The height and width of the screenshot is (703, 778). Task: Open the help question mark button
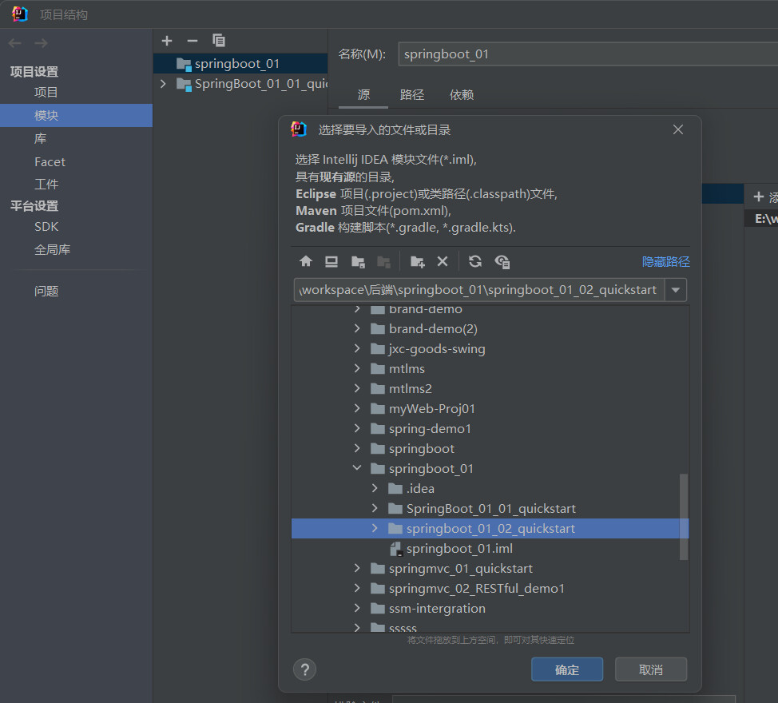[x=304, y=669]
